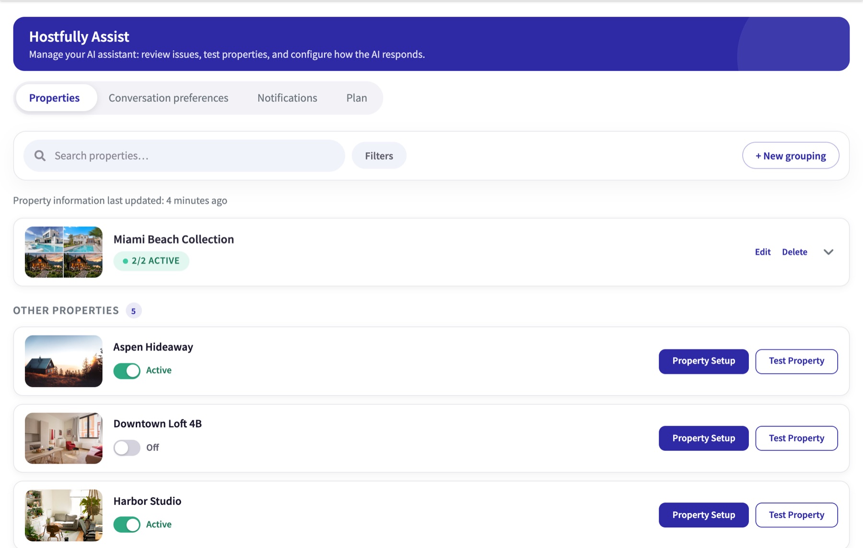This screenshot has width=863, height=548.
Task: Open the Notifications tab
Action: 287,98
